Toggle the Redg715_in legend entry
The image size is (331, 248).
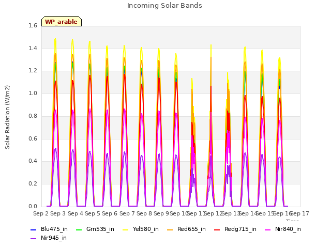(235, 229)
